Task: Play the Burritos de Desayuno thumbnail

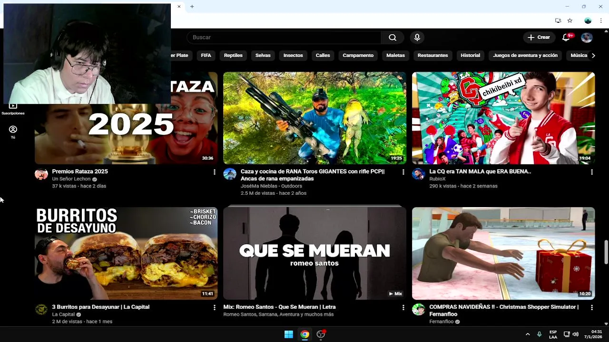Action: coord(126,253)
